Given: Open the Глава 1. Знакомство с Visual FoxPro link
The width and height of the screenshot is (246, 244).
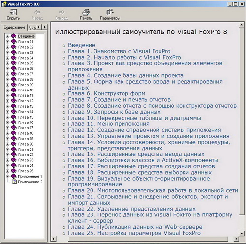Looking at the screenshot, I should click(119, 51).
